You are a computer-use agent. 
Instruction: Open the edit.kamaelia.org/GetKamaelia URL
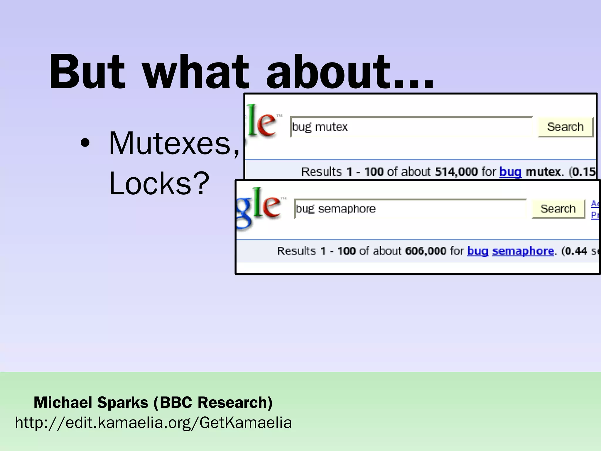pyautogui.click(x=153, y=423)
